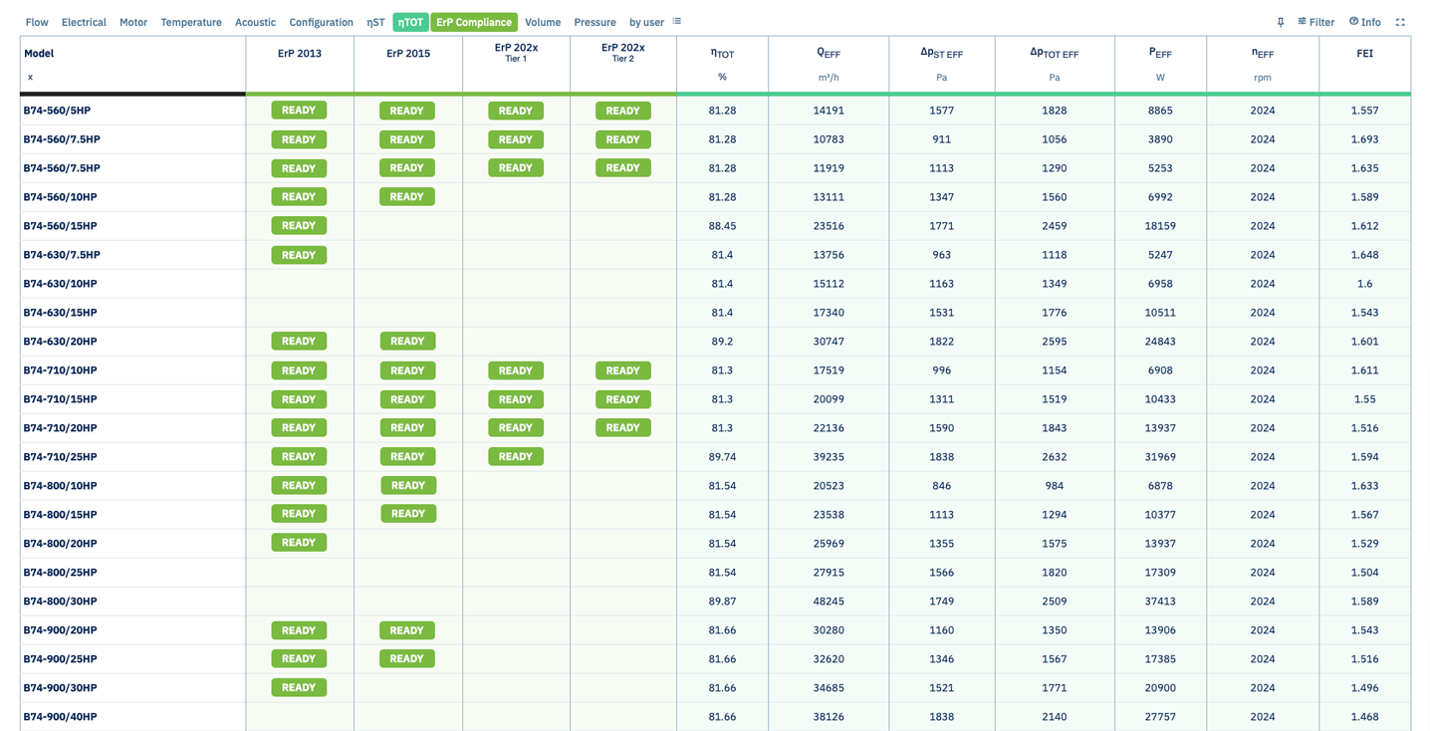Screen dimensions: 1430x731
Task: Click the pin icon in top toolbar
Action: click(1281, 22)
